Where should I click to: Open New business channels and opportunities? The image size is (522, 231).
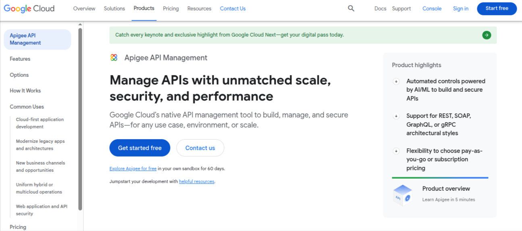click(x=40, y=167)
